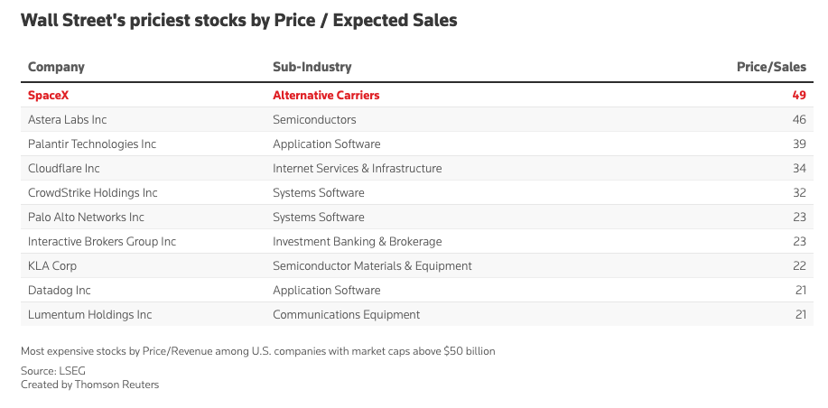Screen dimensions: 828x408
Task: Select Lumentum Holdings Inc row
Action: point(417,314)
